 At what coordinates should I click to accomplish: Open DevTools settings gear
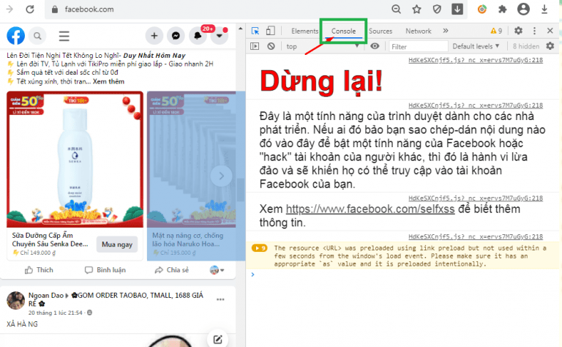pos(518,31)
